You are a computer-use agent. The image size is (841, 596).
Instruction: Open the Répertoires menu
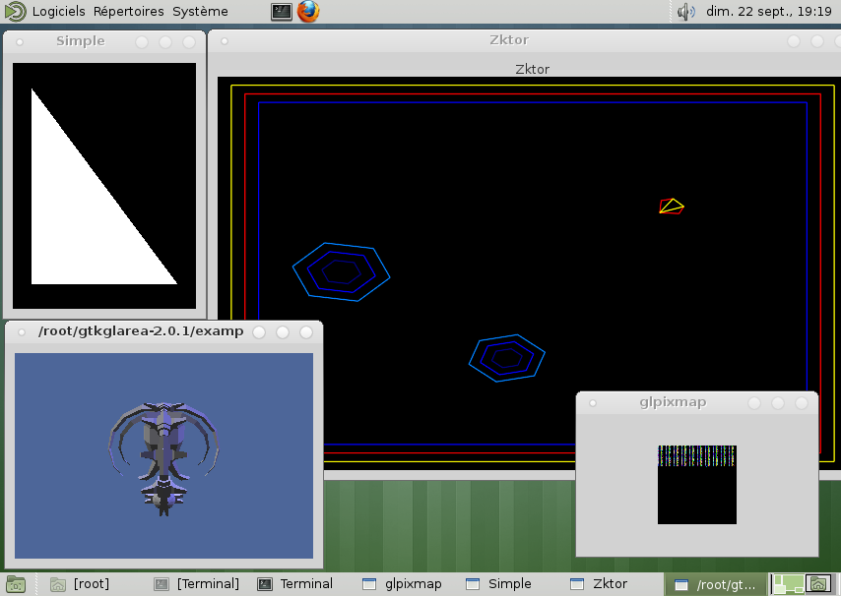129,12
